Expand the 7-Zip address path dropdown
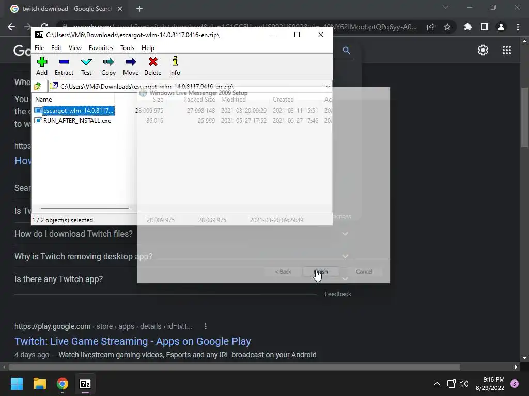 point(328,86)
